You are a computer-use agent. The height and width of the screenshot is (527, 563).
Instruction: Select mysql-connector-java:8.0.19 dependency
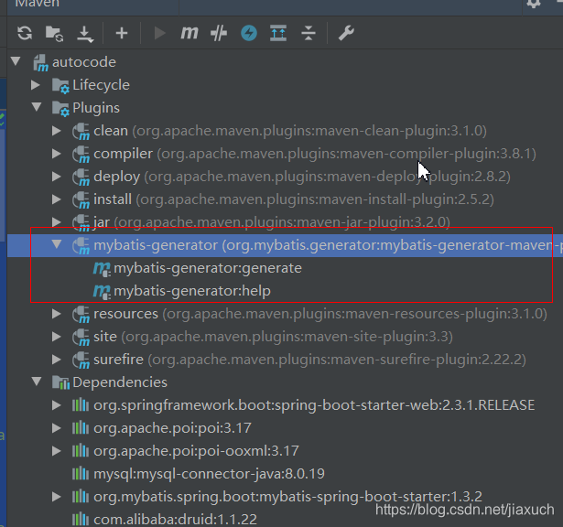(209, 474)
